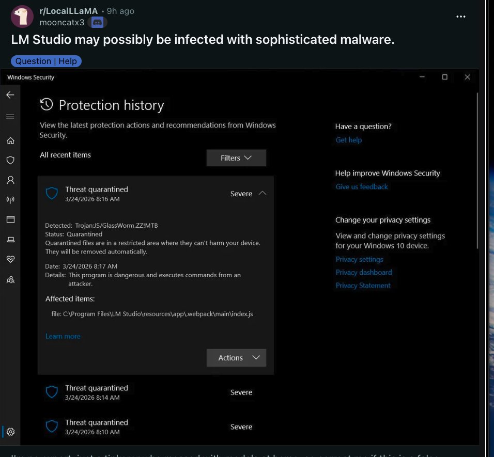Click the Give us feedback link

coord(362,186)
